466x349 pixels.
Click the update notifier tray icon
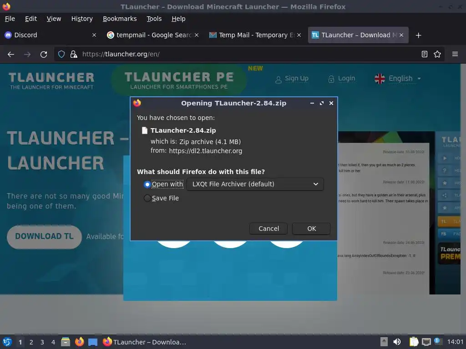point(438,341)
